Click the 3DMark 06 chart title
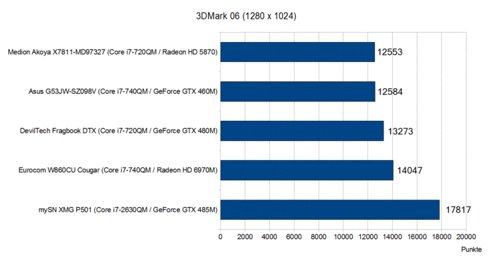 click(x=246, y=16)
